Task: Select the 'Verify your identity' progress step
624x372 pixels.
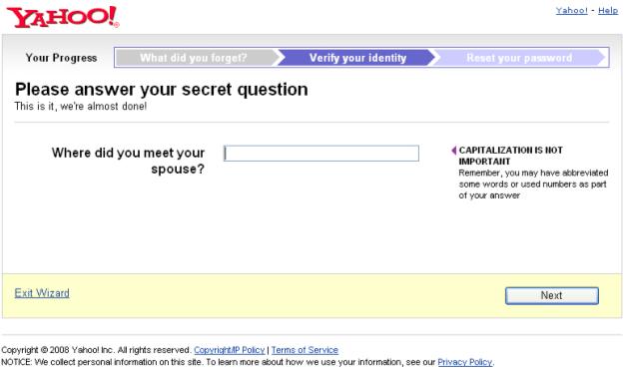Action: point(357,58)
